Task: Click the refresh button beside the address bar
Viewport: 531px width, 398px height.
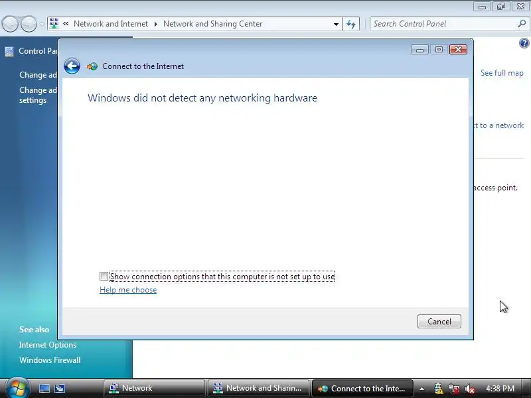Action: [x=351, y=24]
